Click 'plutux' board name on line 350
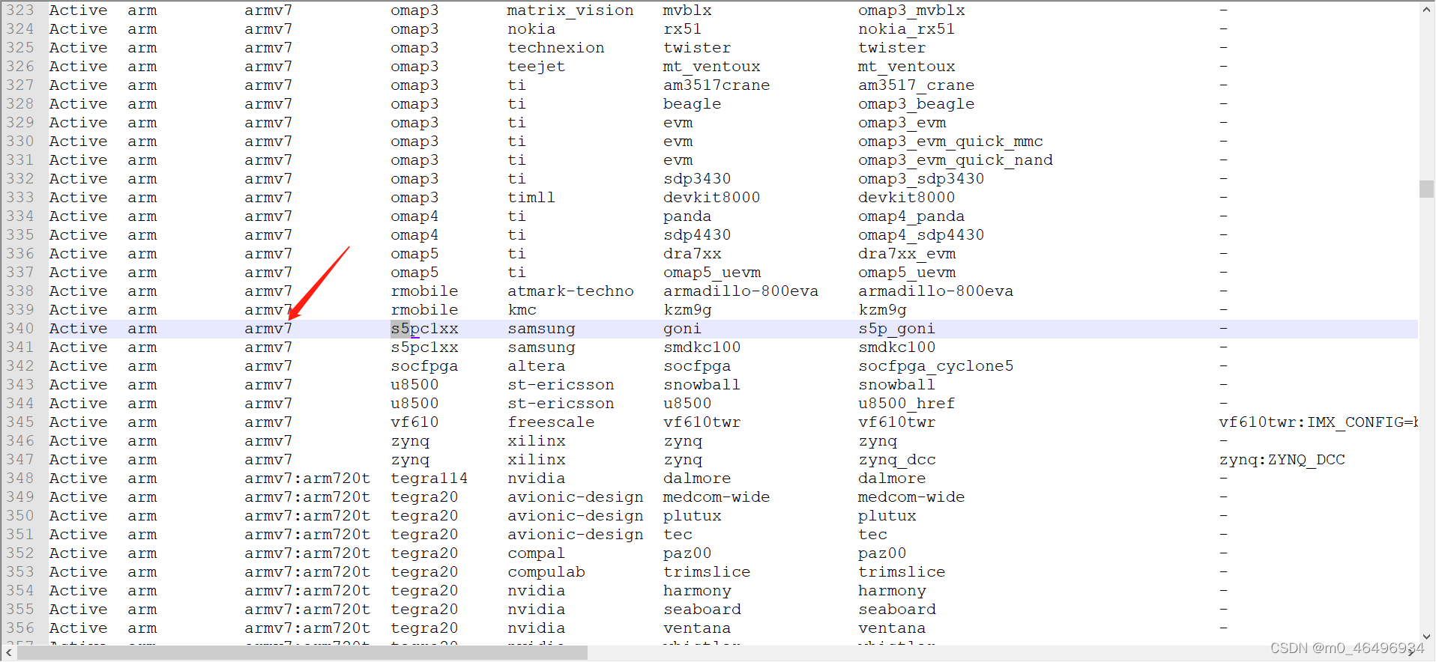This screenshot has height=662, width=1436. 692,516
